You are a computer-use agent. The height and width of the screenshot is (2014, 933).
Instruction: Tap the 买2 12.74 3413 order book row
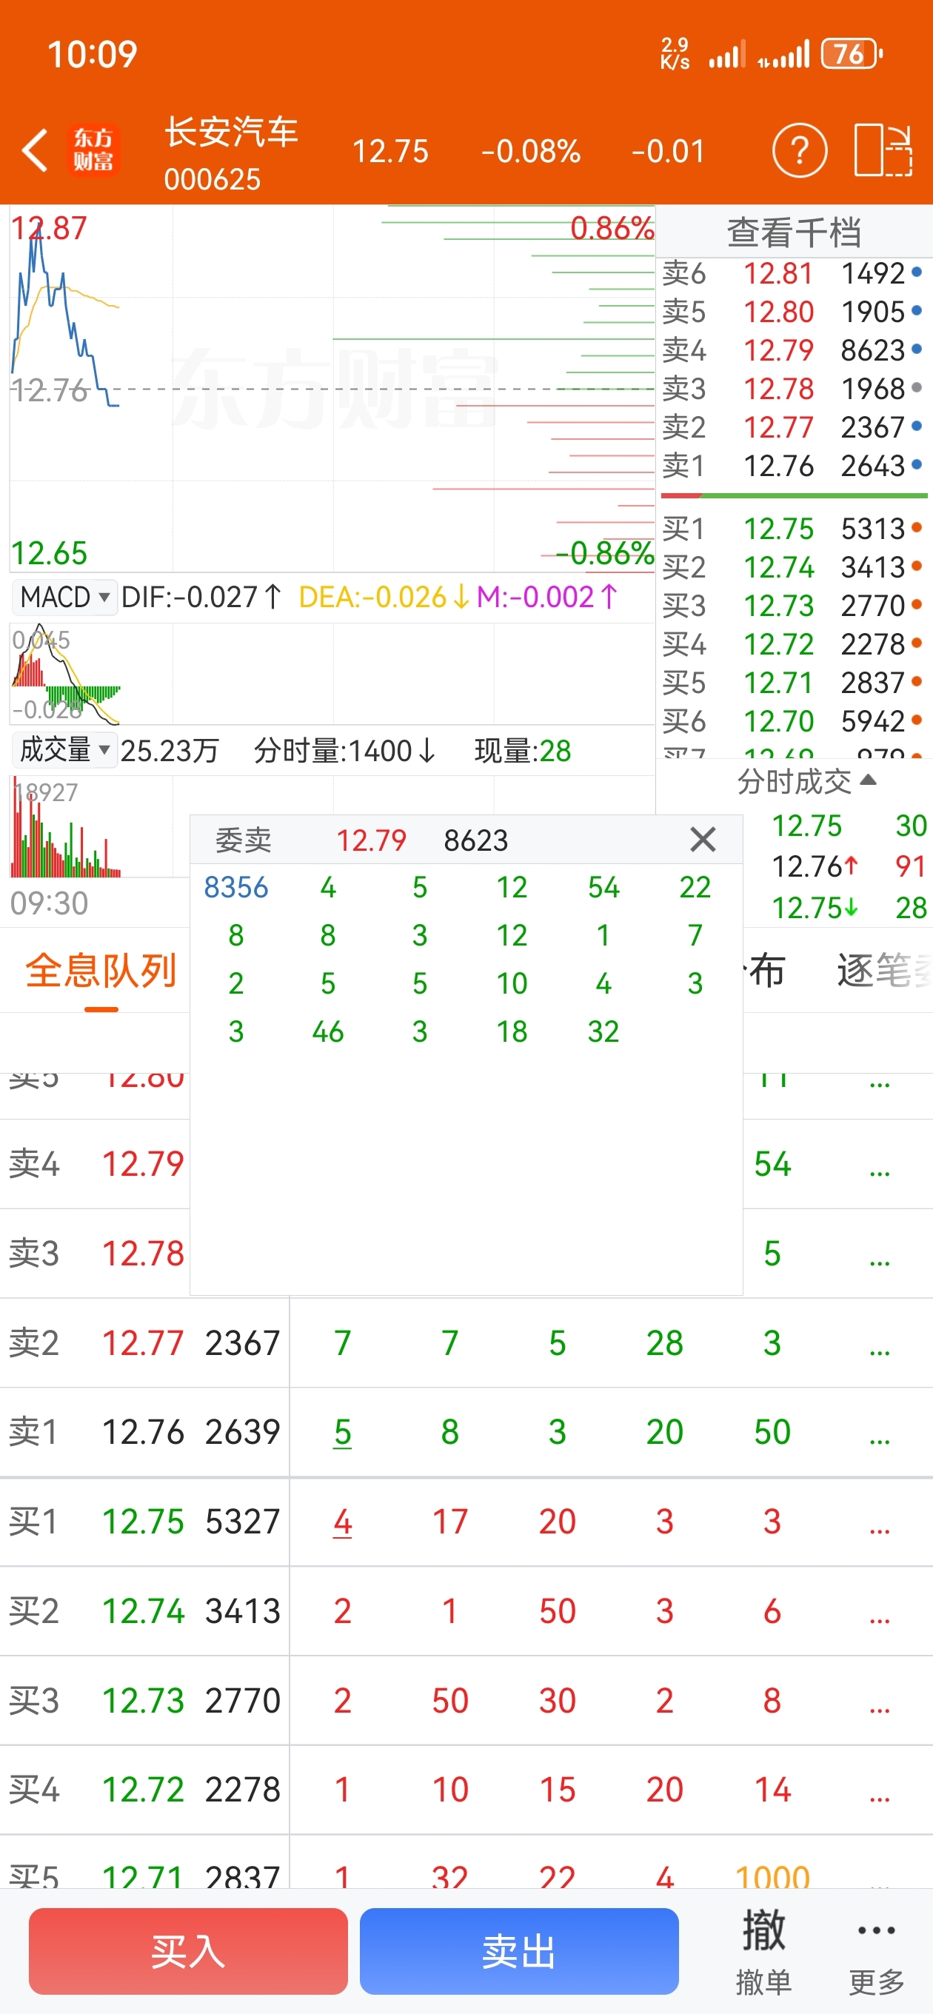coord(794,568)
